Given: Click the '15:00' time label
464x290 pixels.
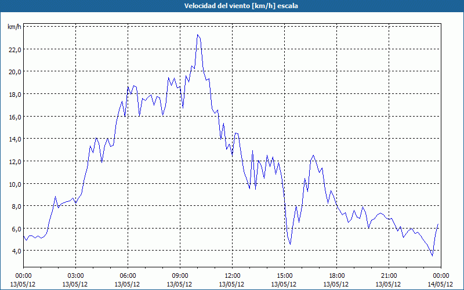Looking at the screenshot, I should [x=284, y=276].
